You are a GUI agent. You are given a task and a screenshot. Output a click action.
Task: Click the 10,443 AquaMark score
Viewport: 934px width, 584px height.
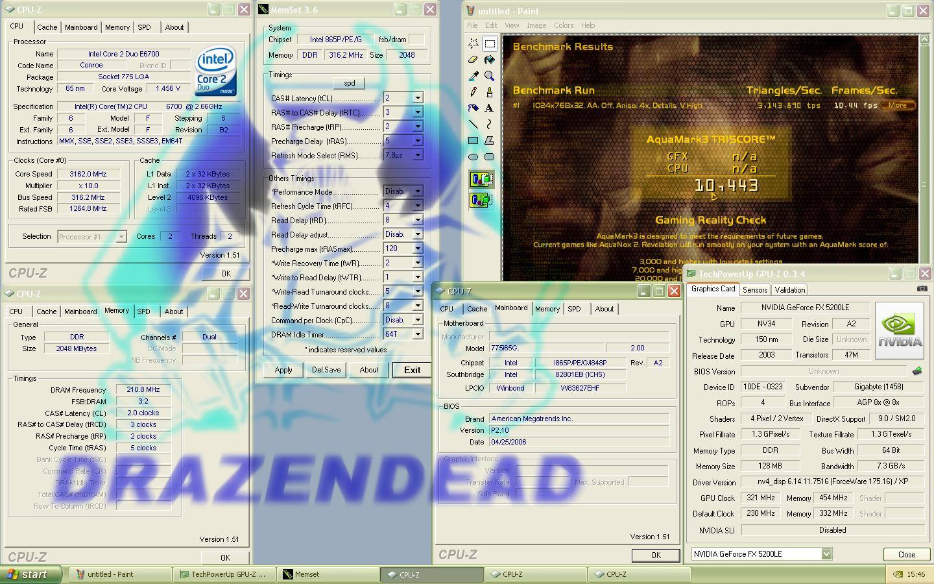(x=726, y=186)
